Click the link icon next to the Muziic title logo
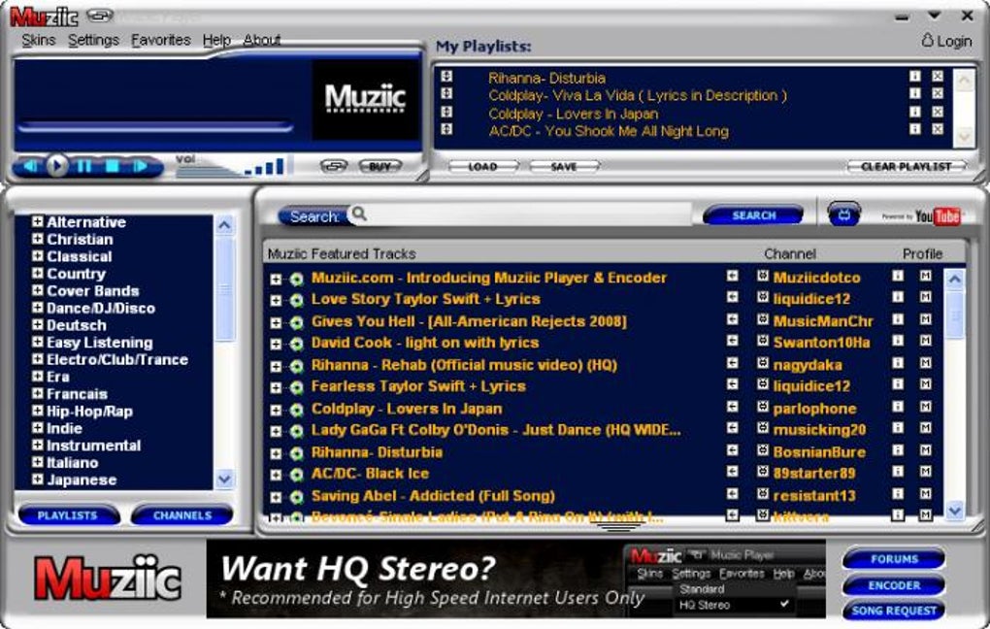Screen dimensions: 990x629 coord(99,15)
